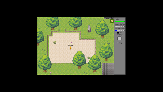Click the number 10 beside the cat icon

tap(121, 33)
